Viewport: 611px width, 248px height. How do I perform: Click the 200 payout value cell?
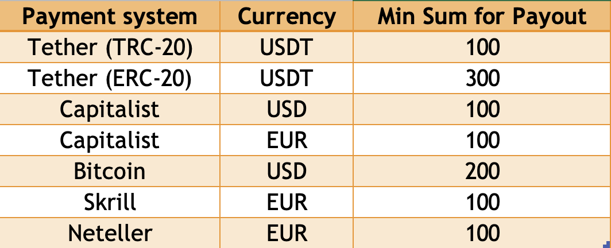482,171
